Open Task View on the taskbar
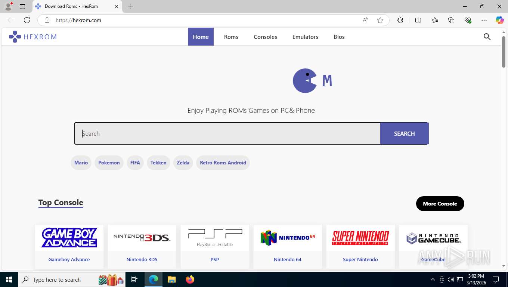508x287 pixels. (134, 280)
